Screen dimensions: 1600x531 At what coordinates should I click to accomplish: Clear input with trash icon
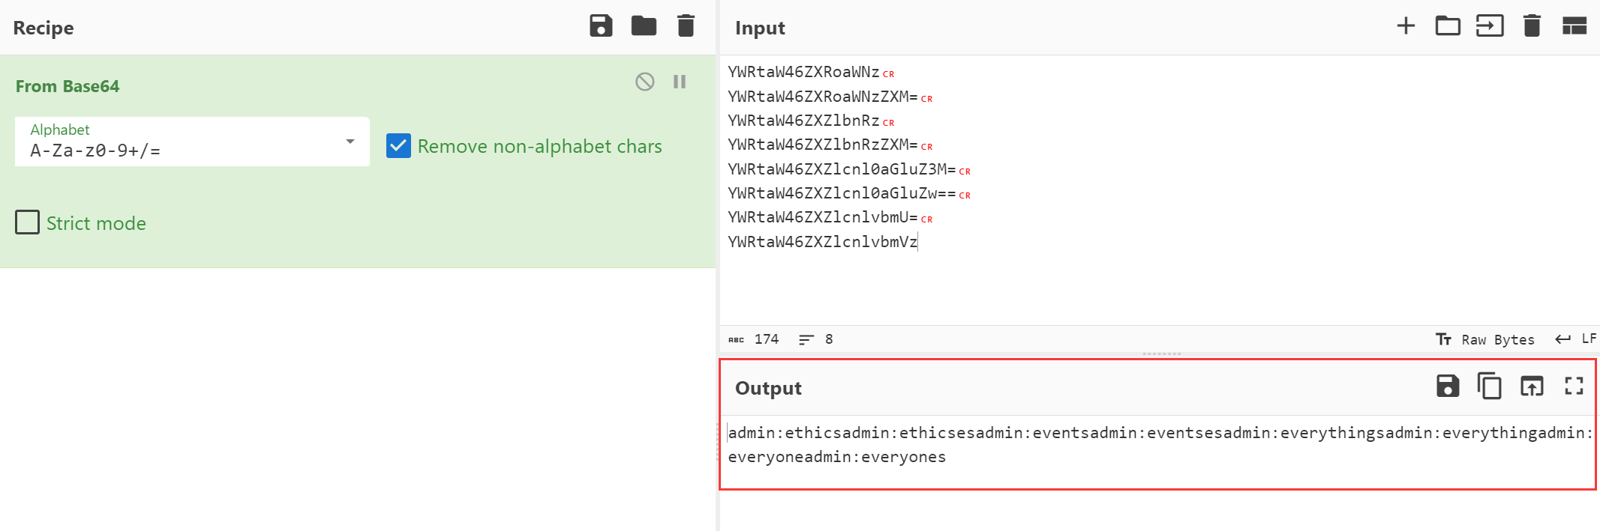tap(1532, 26)
